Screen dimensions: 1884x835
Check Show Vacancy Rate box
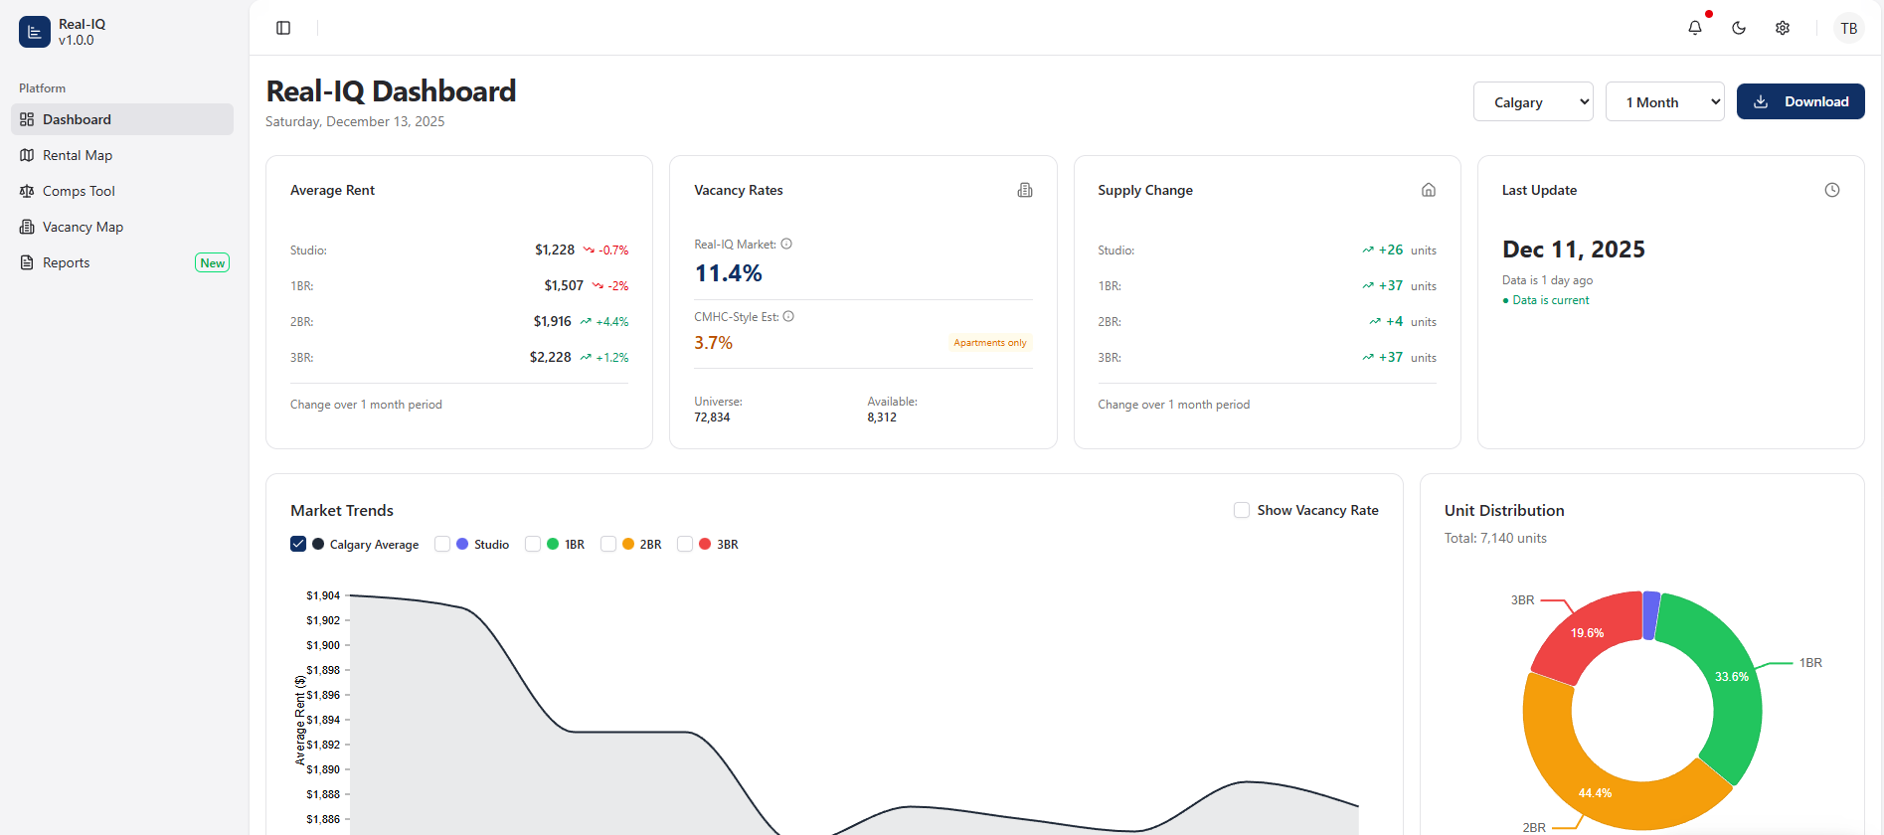1242,510
